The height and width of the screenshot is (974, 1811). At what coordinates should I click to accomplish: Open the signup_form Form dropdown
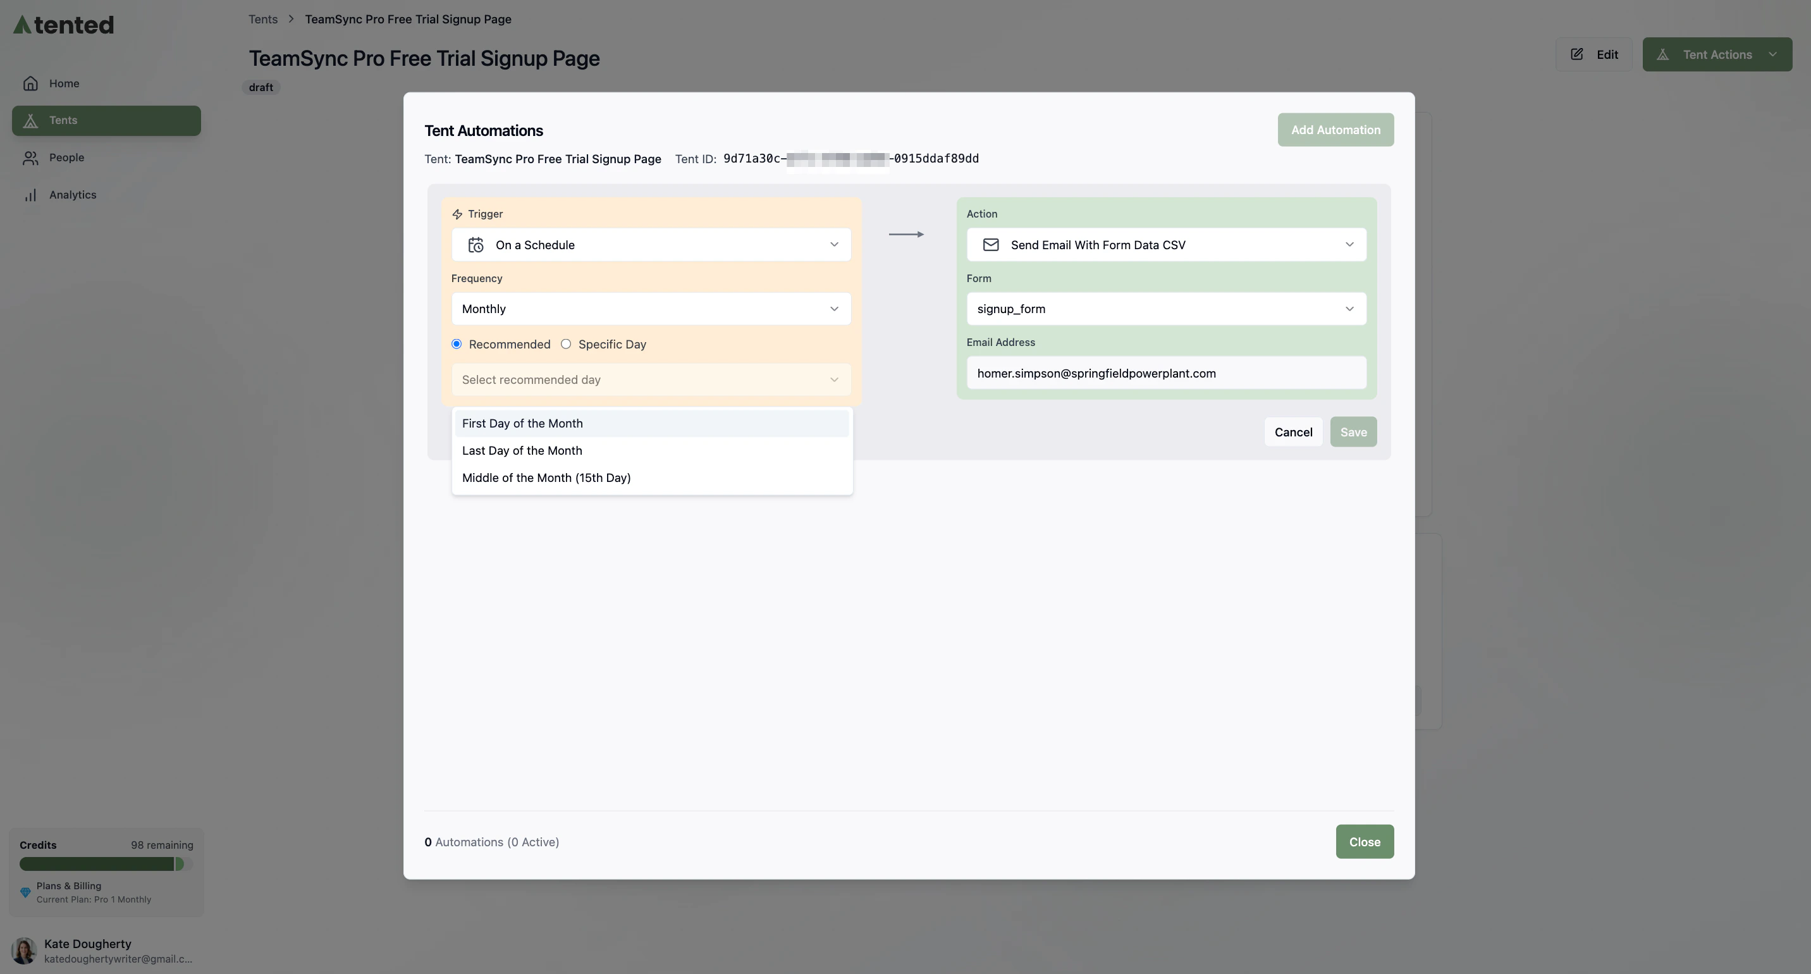click(1165, 308)
